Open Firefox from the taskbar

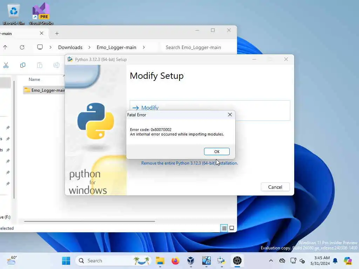pos(175,261)
